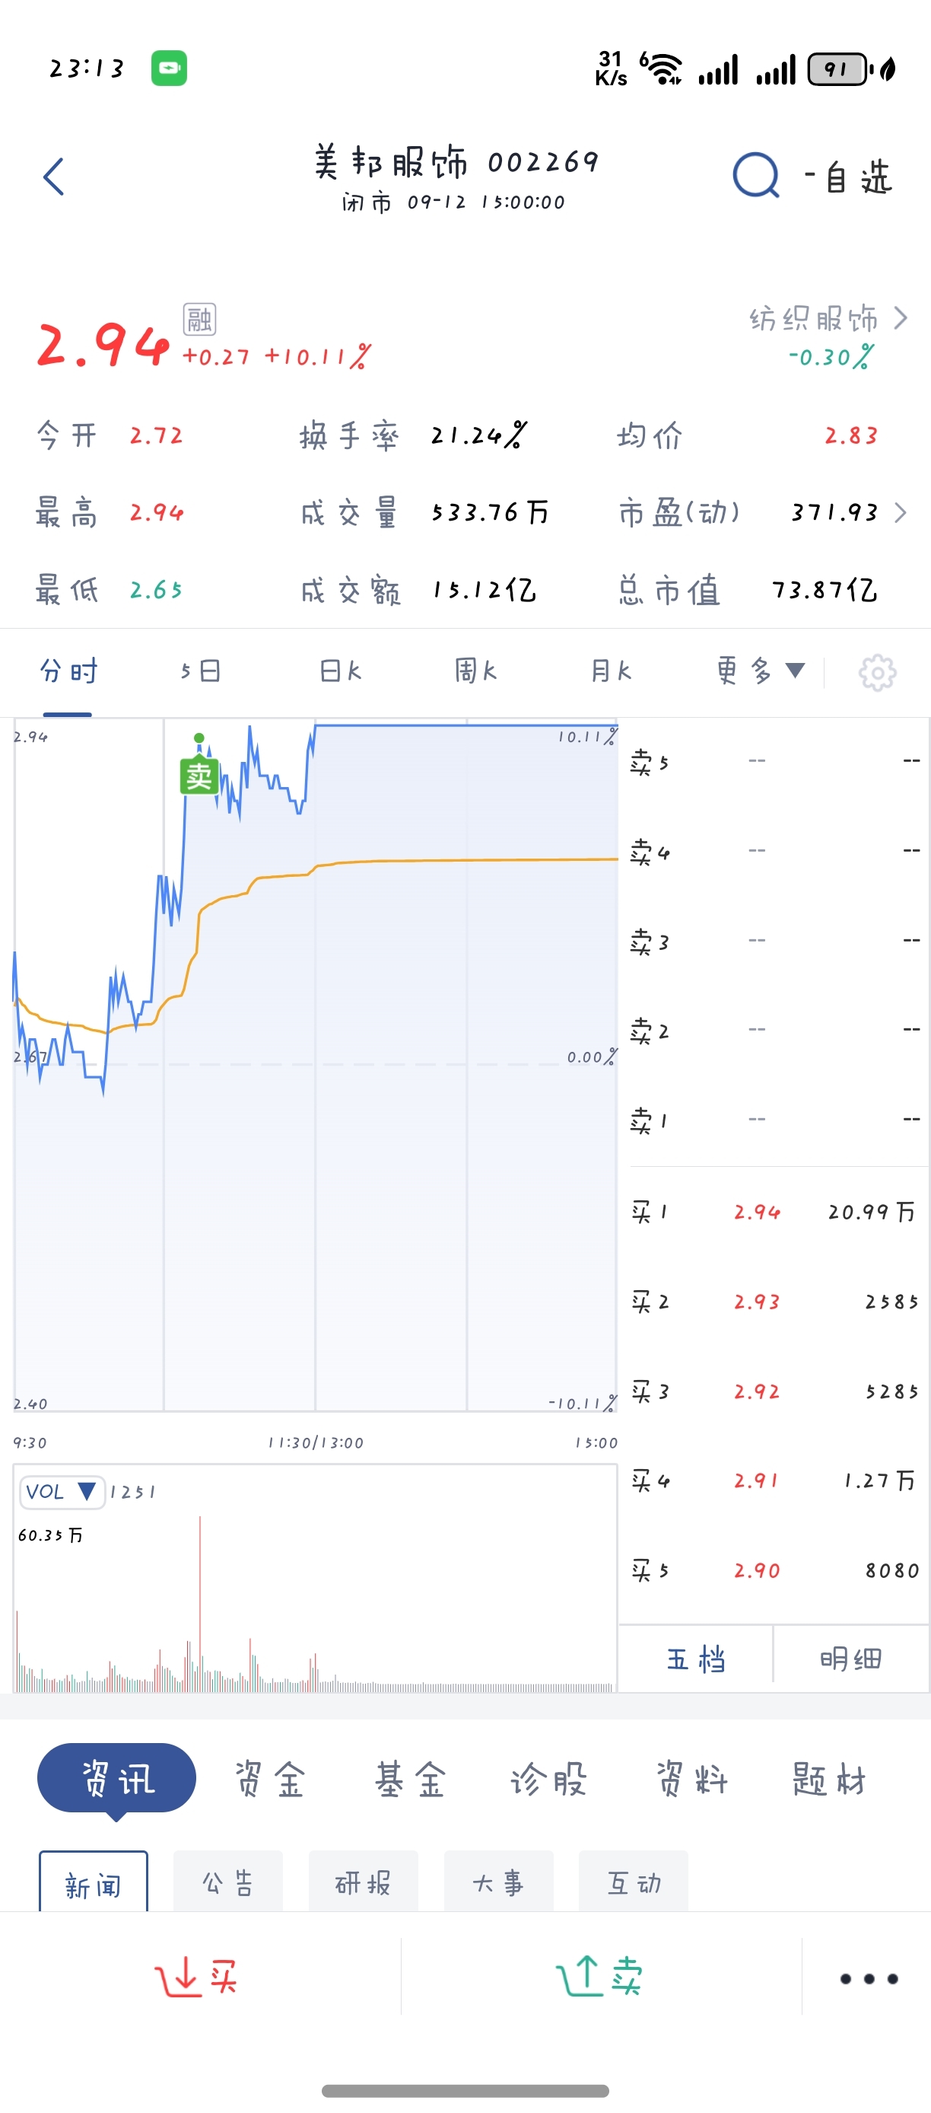The height and width of the screenshot is (2113, 931).
Task: Tap the green 卖 marker on chart
Action: 199,775
